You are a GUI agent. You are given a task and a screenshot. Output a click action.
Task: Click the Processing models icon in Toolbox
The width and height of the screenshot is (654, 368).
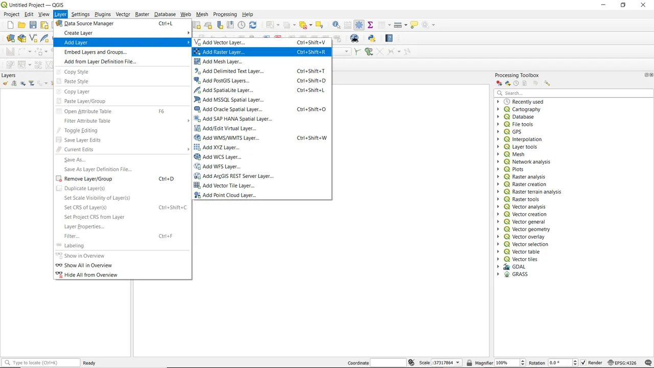(499, 83)
